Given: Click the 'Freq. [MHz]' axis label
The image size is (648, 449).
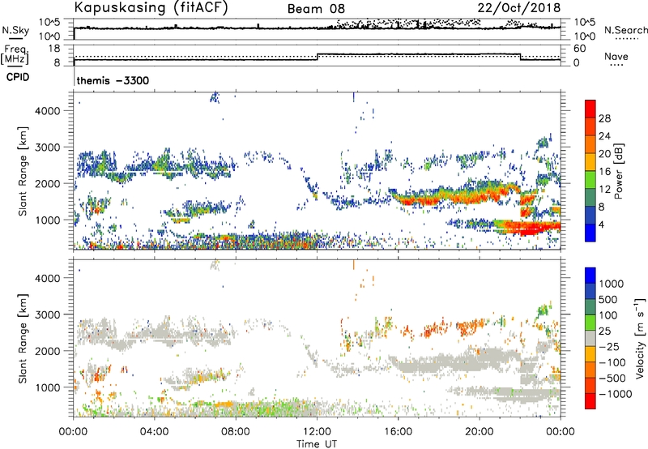Looking at the screenshot, I should click(15, 55).
